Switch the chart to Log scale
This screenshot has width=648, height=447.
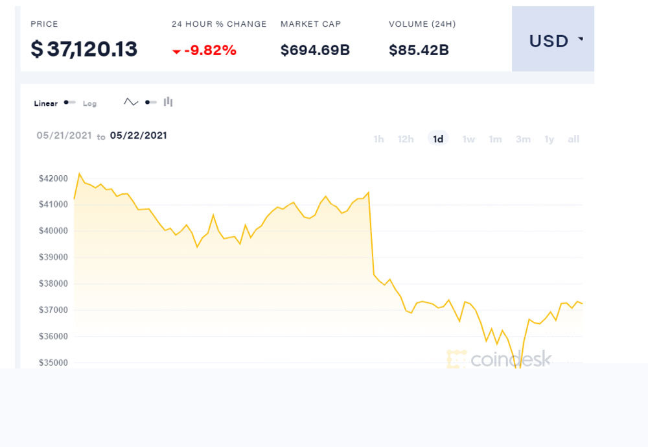[x=89, y=103]
